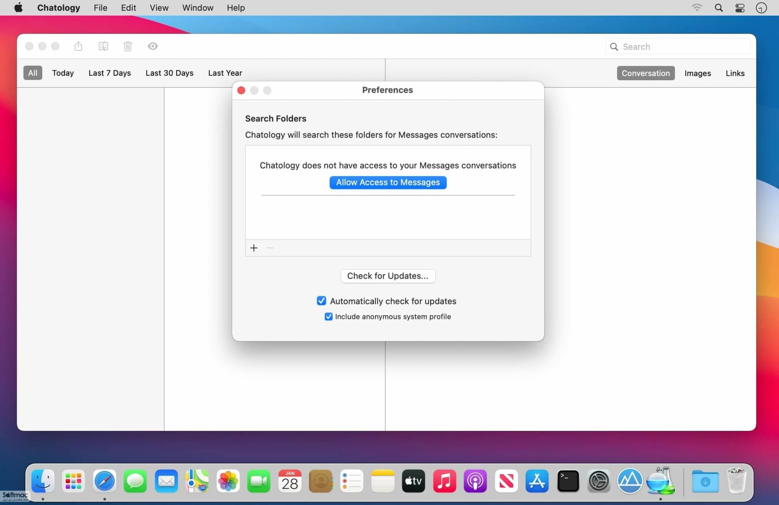
Task: Open Maps from the dock
Action: coord(197,481)
